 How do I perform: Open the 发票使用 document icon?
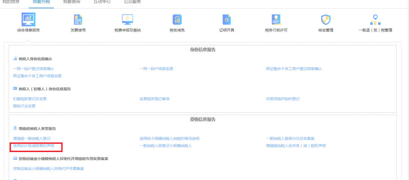78,20
